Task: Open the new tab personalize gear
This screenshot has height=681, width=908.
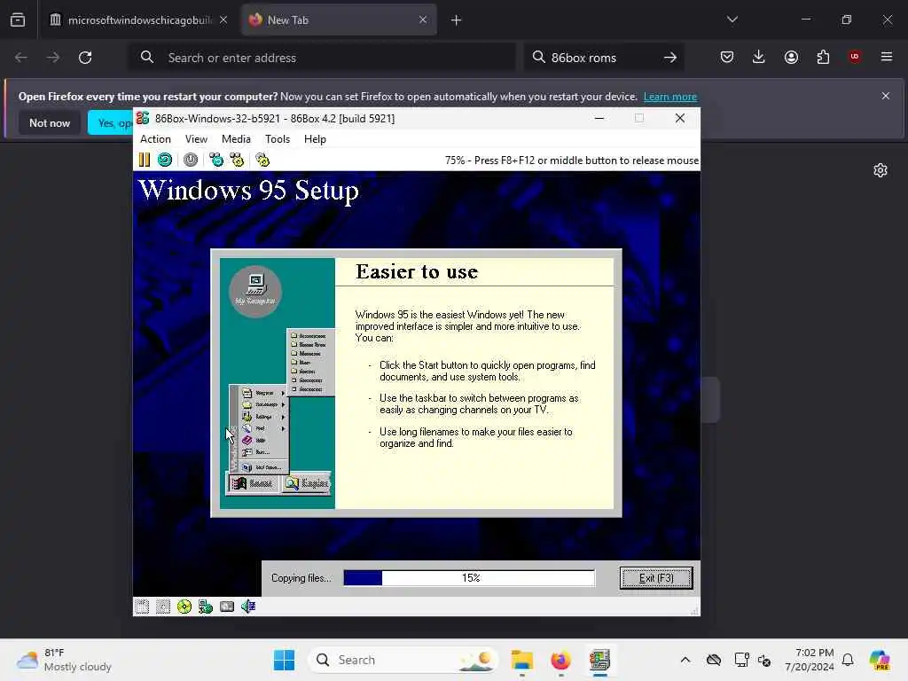Action: 881,170
